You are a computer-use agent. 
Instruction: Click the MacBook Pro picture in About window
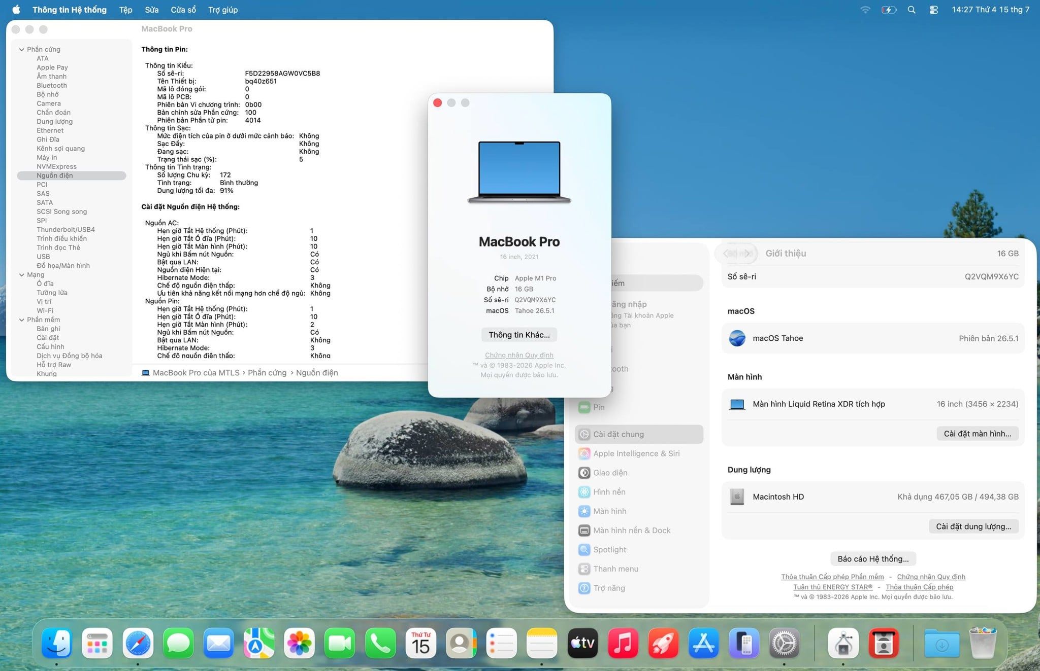pos(519,172)
